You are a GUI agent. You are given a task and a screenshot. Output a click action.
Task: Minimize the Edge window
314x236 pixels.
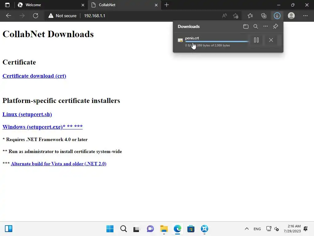point(278,5)
